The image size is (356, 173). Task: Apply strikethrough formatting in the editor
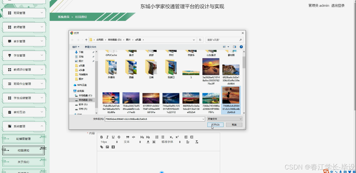[x=119, y=137]
